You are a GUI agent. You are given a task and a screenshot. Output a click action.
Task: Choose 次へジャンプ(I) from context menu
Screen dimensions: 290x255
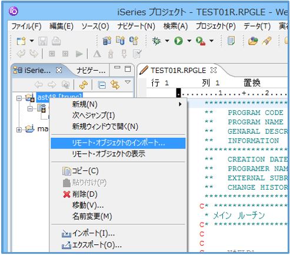pos(118,115)
